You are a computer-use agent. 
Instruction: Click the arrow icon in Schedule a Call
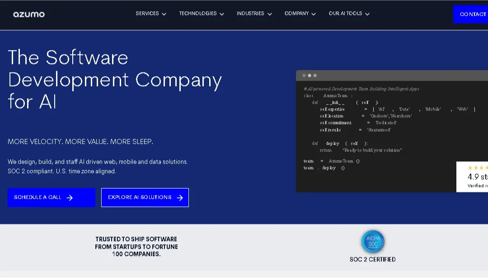point(70,198)
